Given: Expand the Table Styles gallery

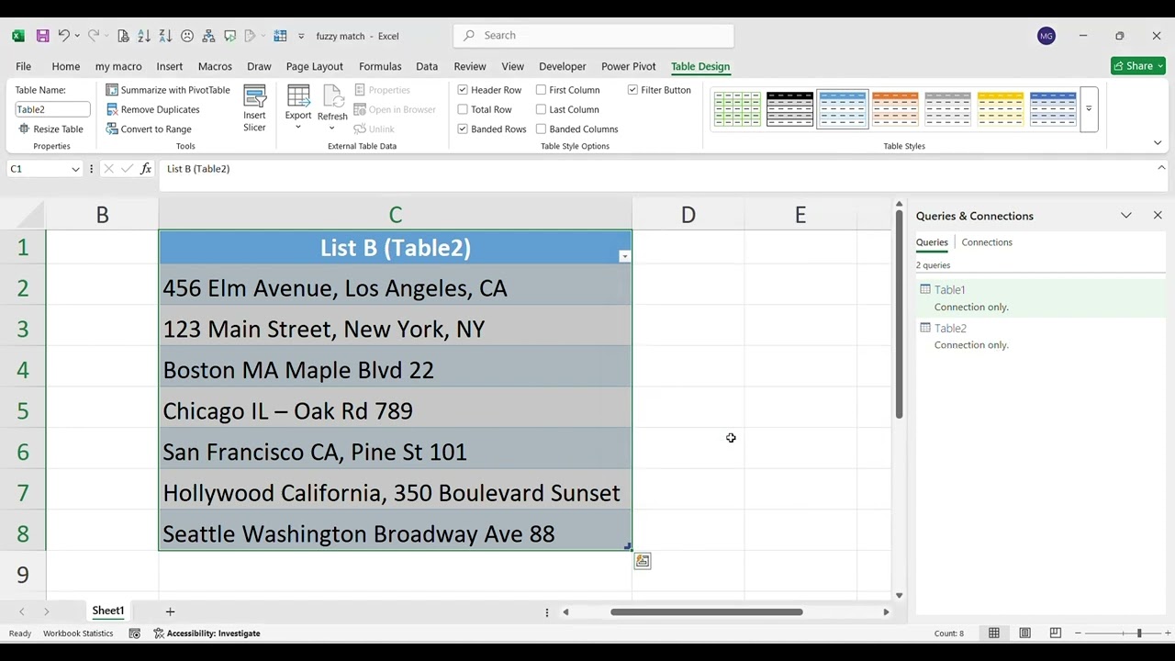Looking at the screenshot, I should click(1089, 109).
